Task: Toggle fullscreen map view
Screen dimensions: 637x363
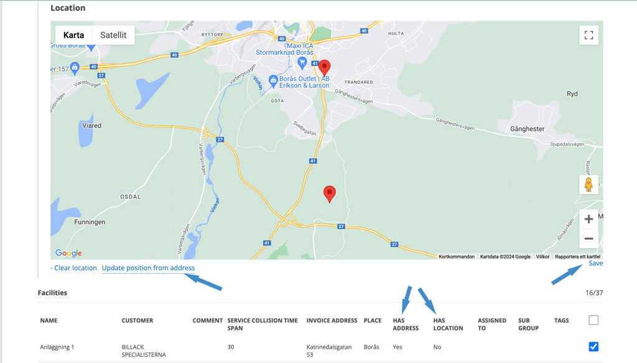Action: point(588,35)
